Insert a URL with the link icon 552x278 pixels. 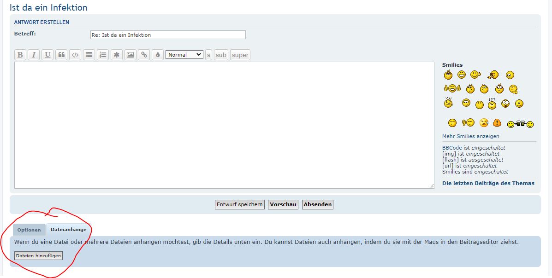(x=144, y=55)
